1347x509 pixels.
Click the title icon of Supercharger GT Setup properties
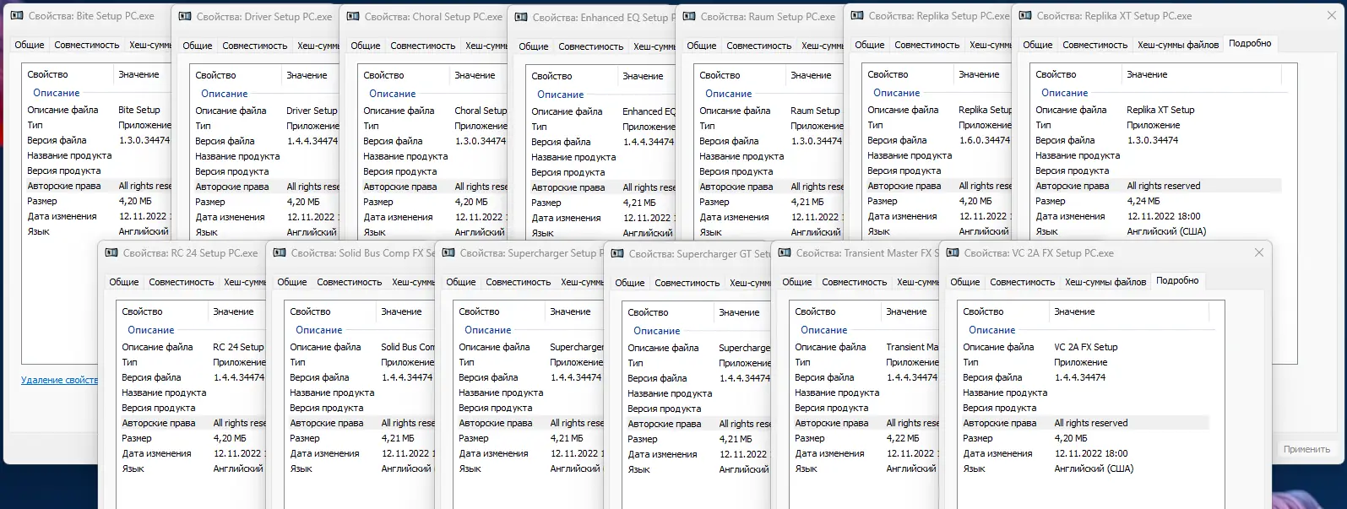[616, 254]
